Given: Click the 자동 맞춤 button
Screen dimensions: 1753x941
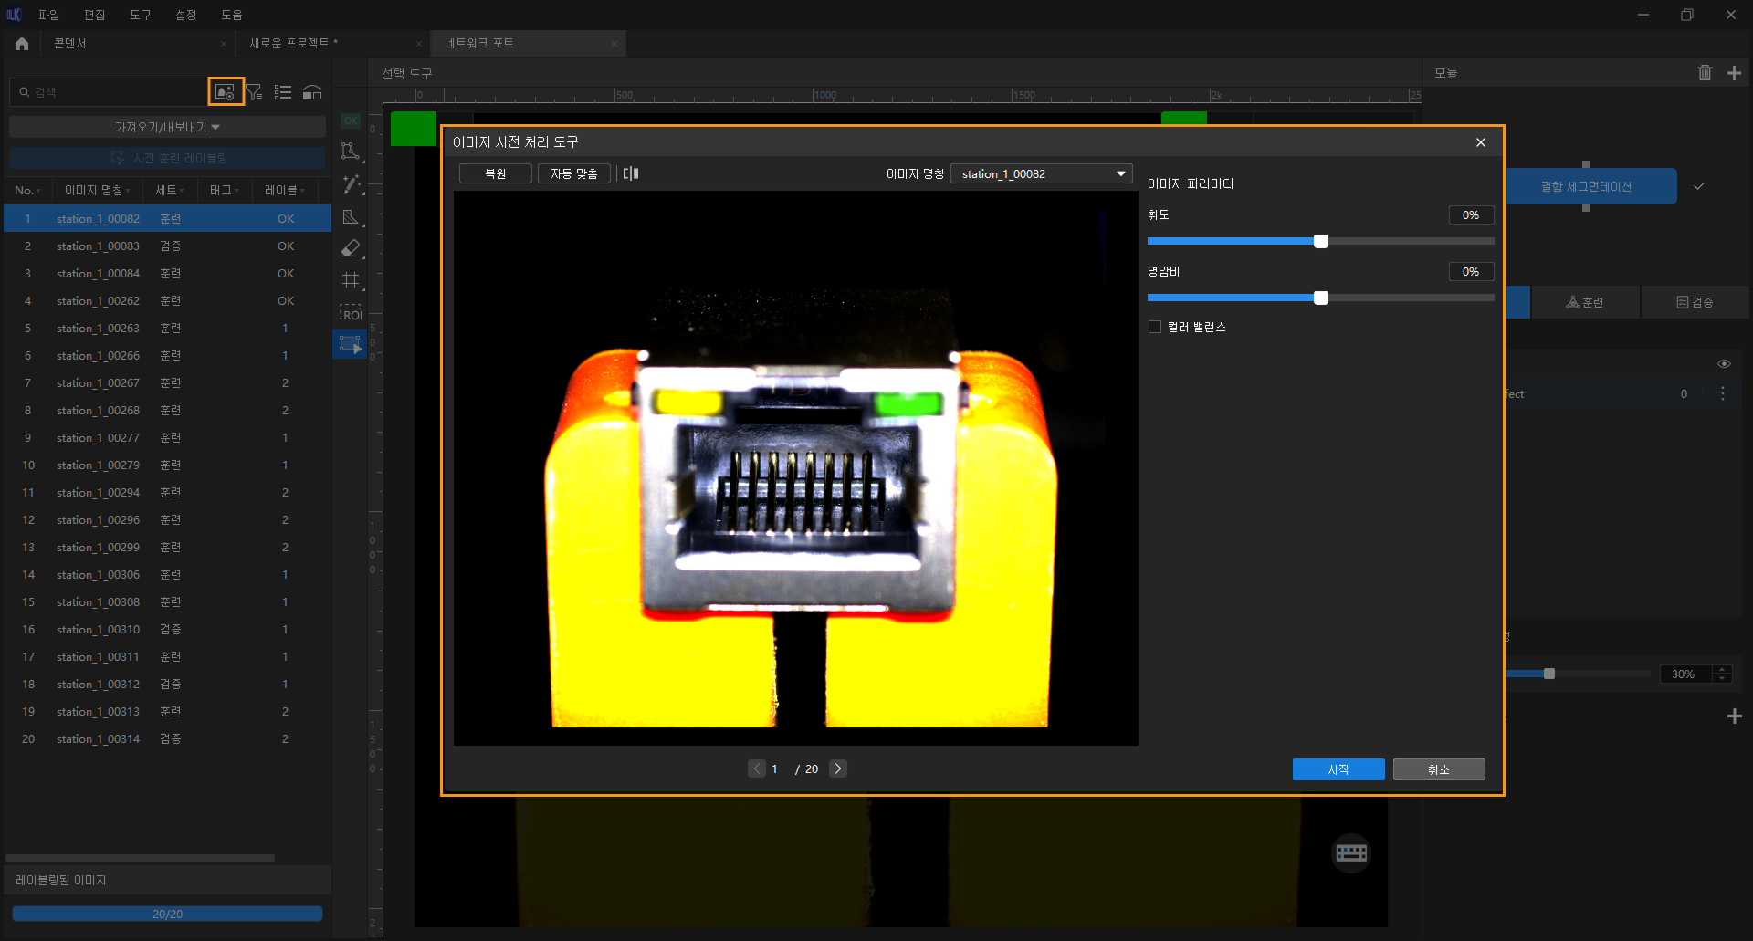Looking at the screenshot, I should [573, 173].
